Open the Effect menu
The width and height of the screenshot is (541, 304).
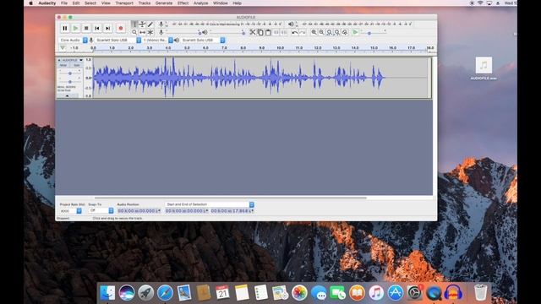(x=183, y=3)
